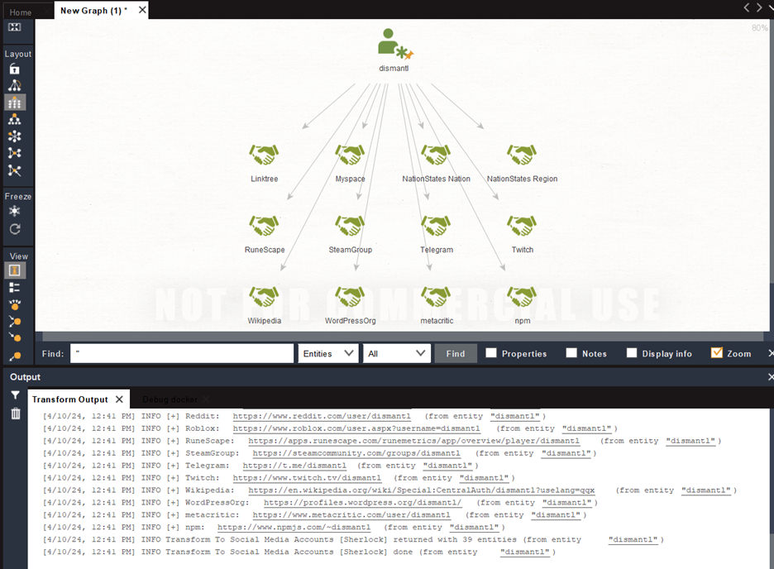Enable the Properties checkbox
774x569 pixels.
[x=491, y=353]
